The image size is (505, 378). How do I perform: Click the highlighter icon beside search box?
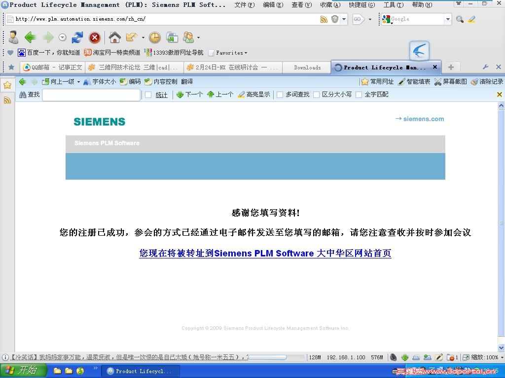[472, 19]
